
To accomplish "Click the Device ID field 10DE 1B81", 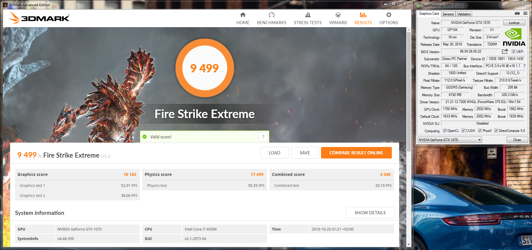I will (506, 59).
